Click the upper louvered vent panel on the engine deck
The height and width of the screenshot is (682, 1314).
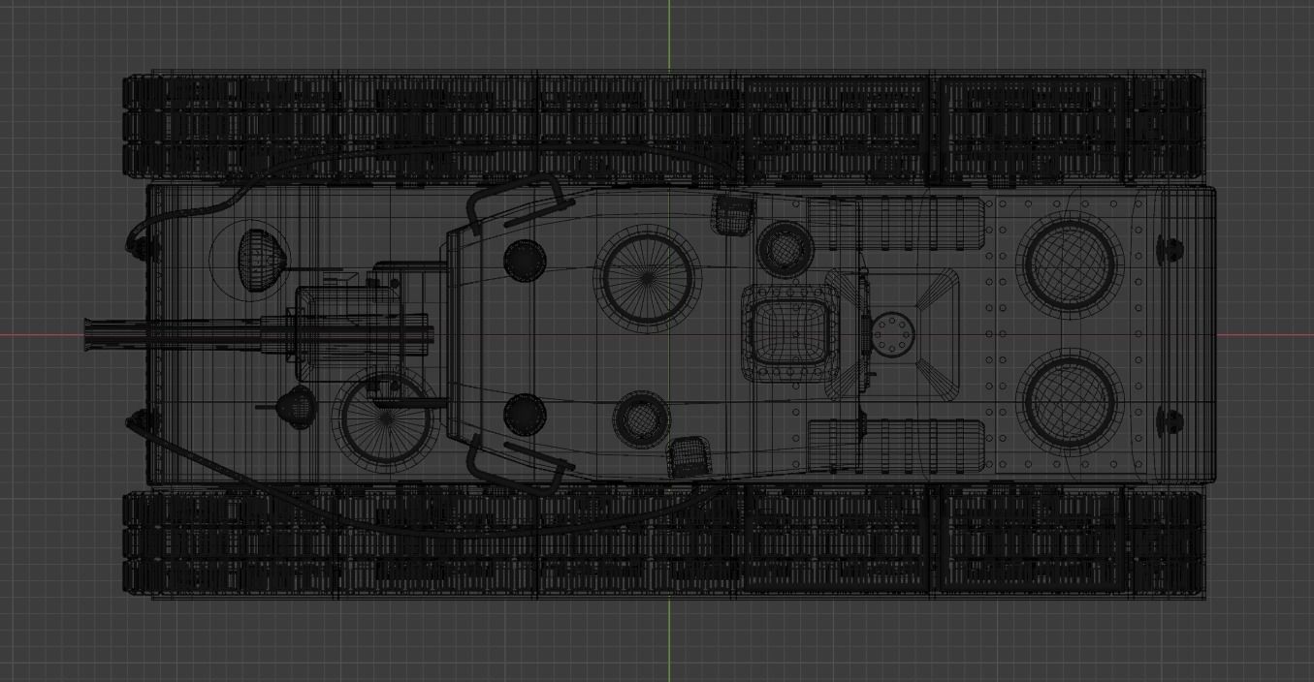(895, 224)
